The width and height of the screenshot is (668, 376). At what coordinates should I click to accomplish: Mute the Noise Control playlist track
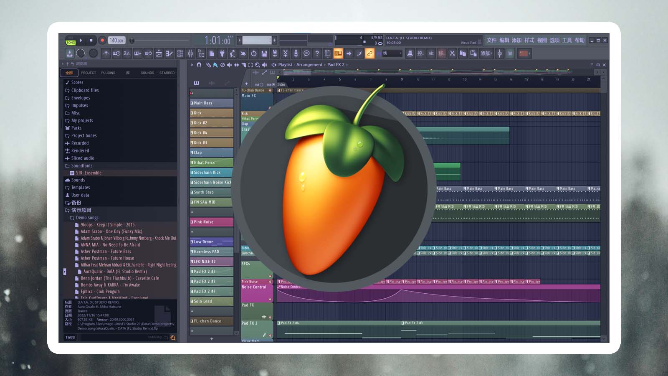point(270,300)
